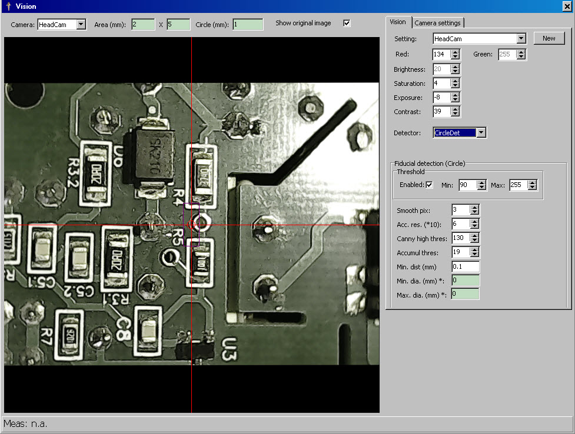This screenshot has height=434, width=575.
Task: Decrease the Threshold Max value
Action: click(x=532, y=188)
